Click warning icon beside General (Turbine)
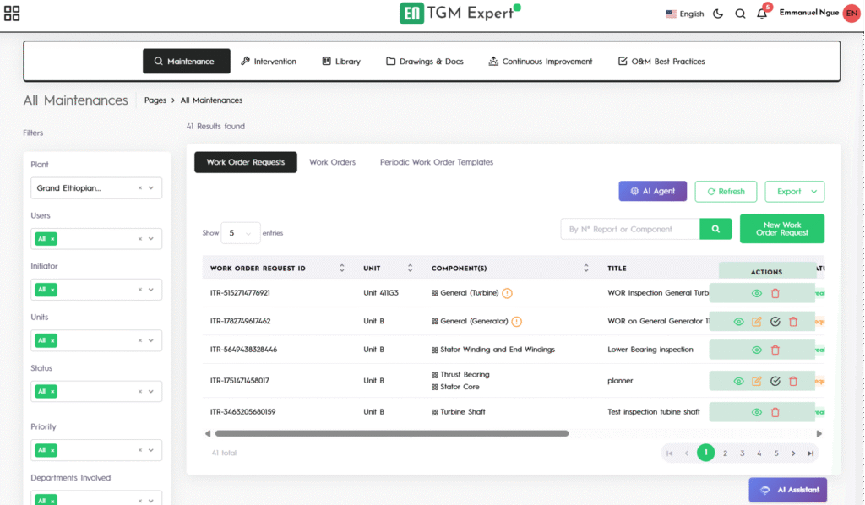Screen dimensions: 865x505 507,293
